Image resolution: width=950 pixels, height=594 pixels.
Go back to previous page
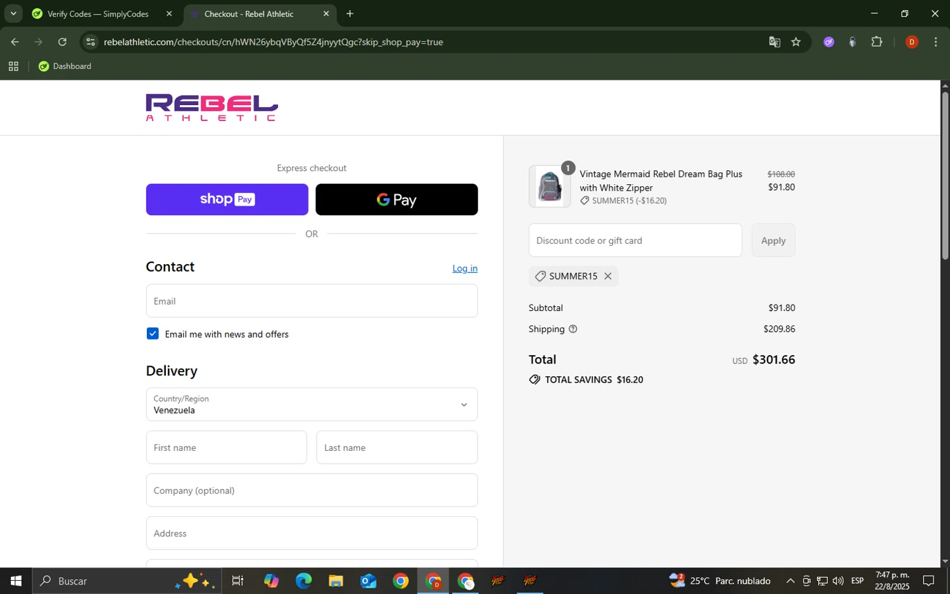click(x=15, y=42)
